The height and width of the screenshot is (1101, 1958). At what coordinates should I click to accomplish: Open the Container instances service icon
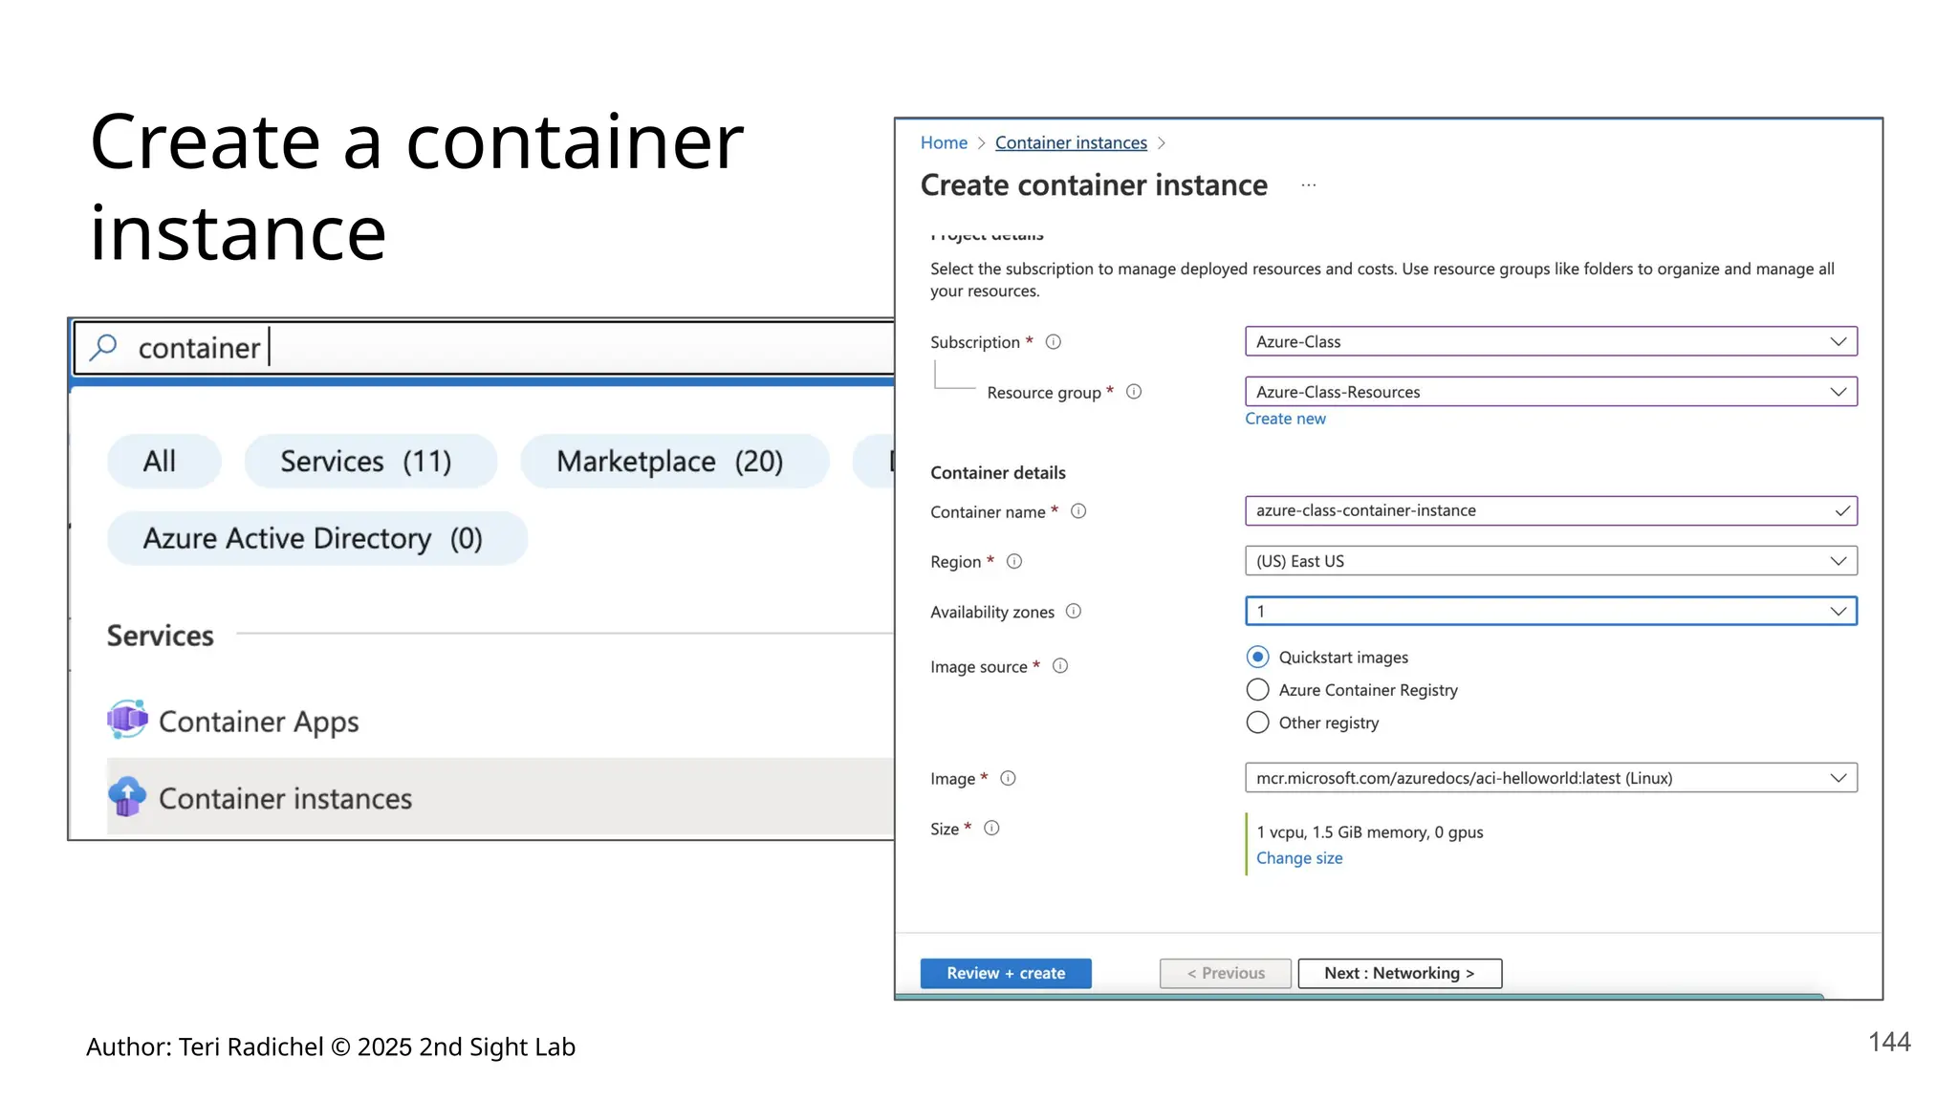[127, 796]
